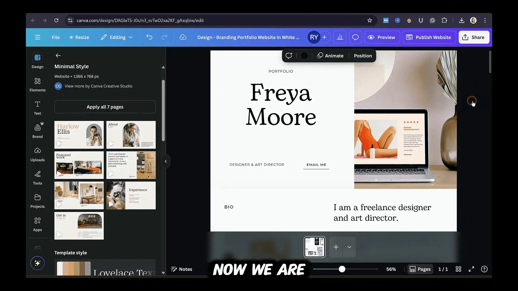Click the black background color swatch
The width and height of the screenshot is (518, 291).
(304, 56)
